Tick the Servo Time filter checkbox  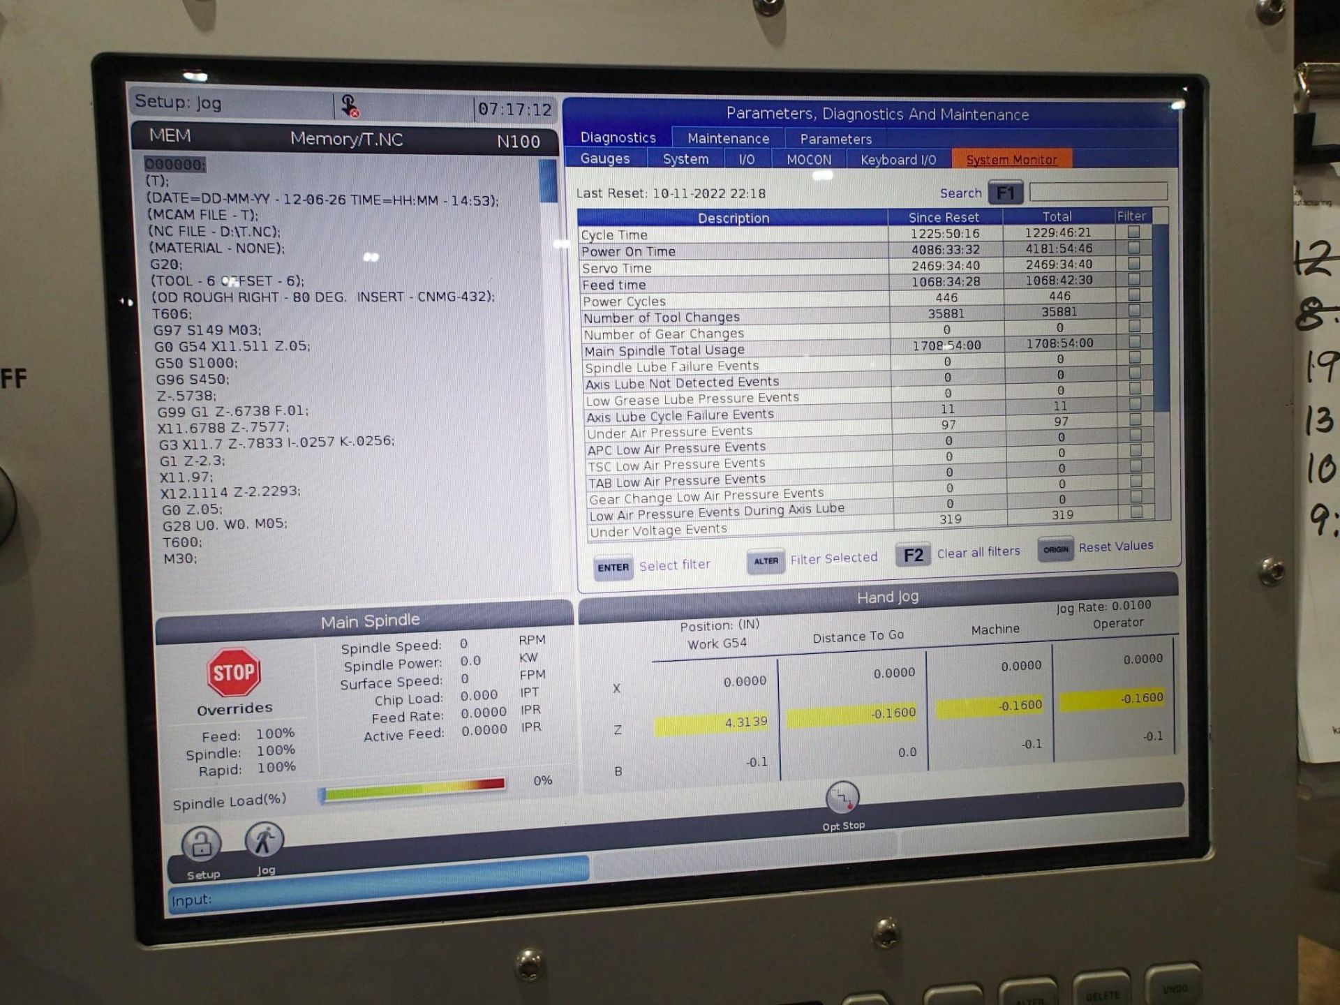(x=1133, y=263)
